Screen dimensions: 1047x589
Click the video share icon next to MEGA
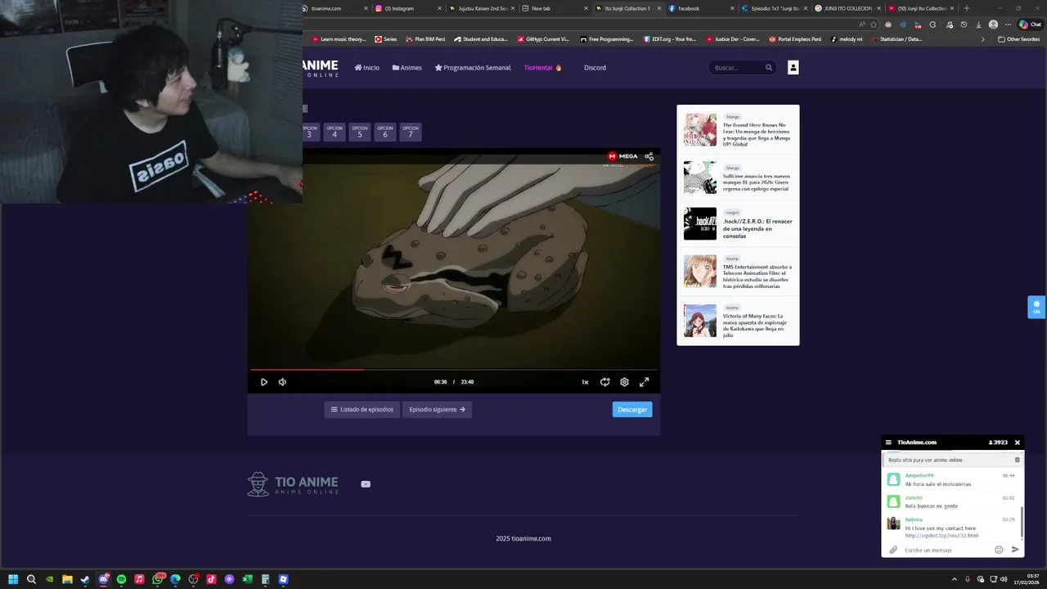(649, 156)
